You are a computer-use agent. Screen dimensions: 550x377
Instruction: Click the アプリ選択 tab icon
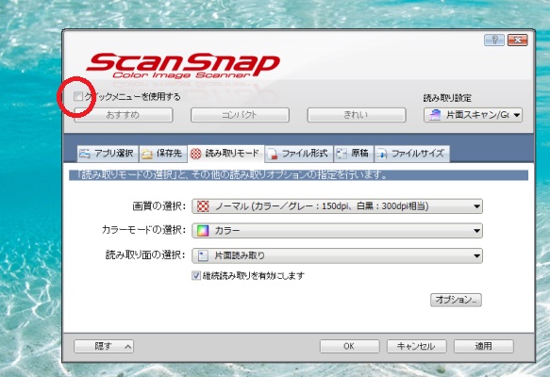[85, 154]
